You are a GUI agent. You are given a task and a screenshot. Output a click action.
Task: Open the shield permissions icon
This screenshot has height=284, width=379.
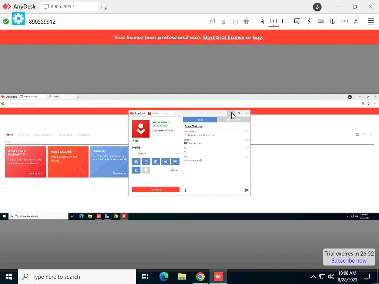(x=333, y=21)
